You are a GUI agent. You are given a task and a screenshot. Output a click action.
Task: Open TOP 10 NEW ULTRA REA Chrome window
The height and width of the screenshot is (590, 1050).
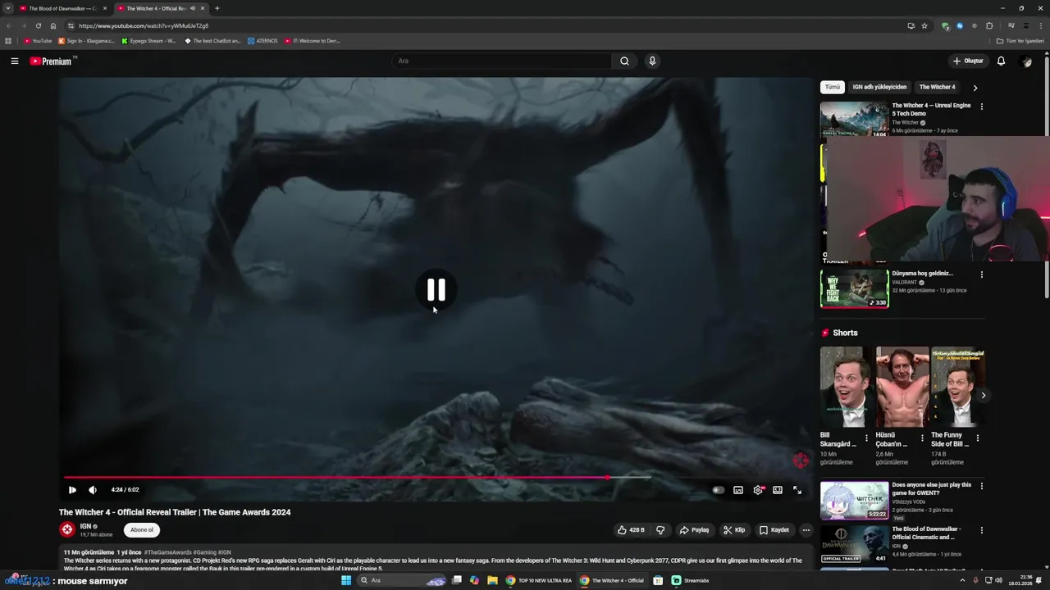click(x=538, y=580)
